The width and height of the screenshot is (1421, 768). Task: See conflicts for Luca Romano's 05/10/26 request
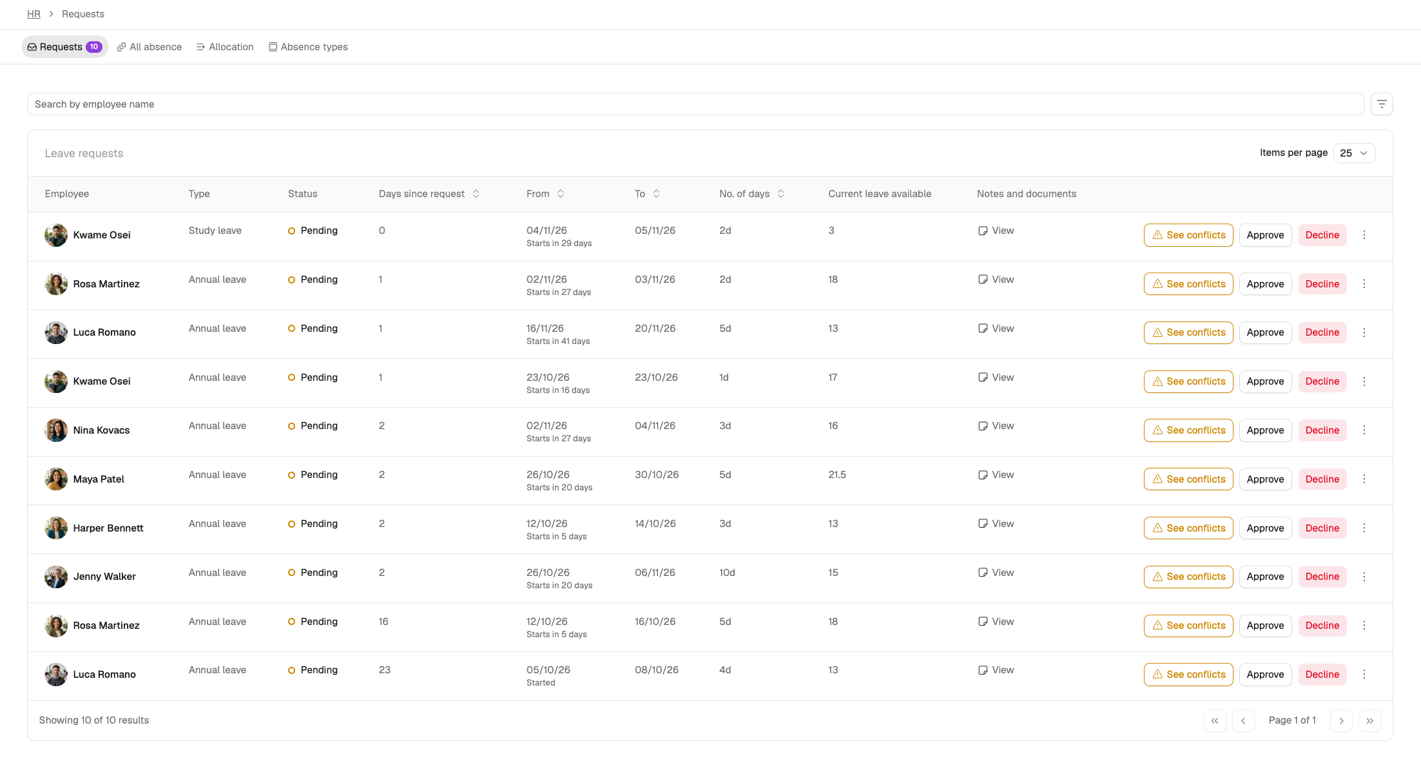(x=1188, y=675)
